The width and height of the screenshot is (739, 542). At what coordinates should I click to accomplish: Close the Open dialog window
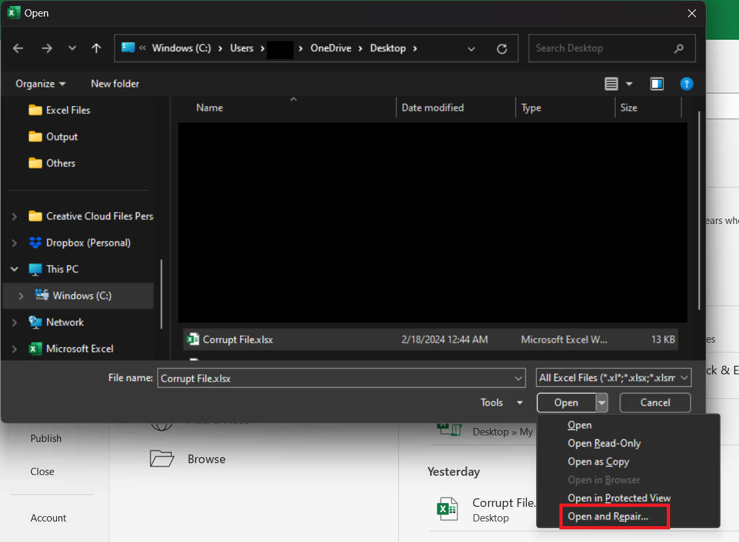click(692, 13)
